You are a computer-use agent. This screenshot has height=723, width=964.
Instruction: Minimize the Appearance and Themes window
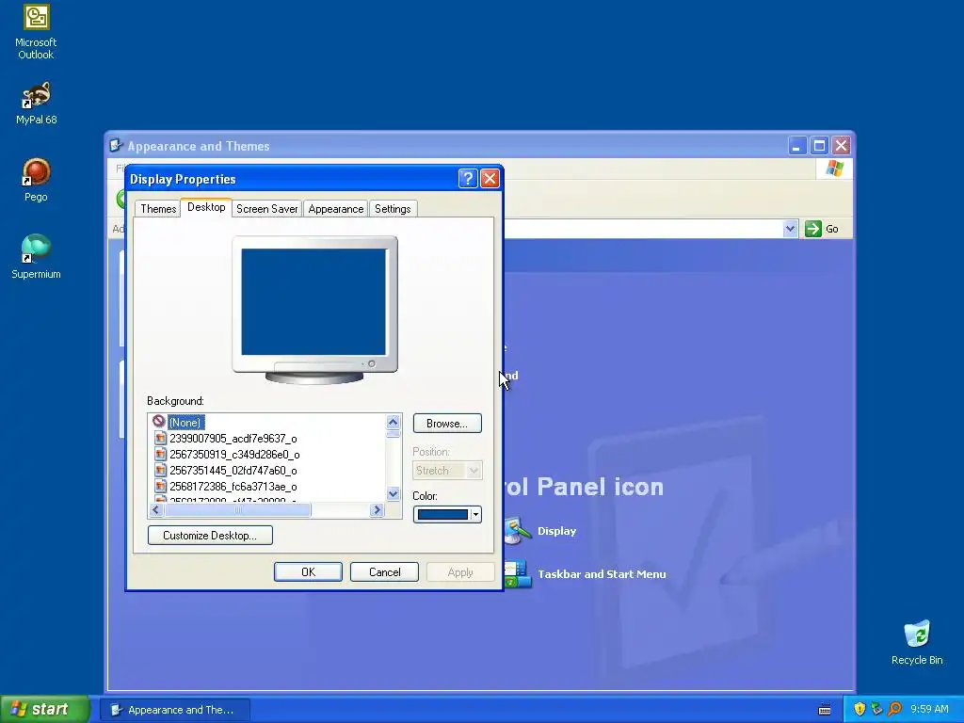point(796,146)
